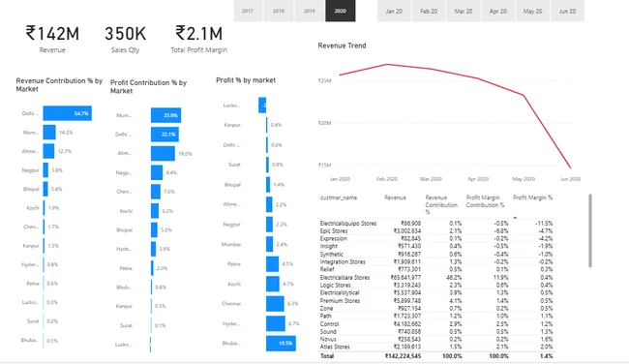Select the Lucknow negative profit % bar
Viewport: 629px width, 364px height.
coord(262,106)
